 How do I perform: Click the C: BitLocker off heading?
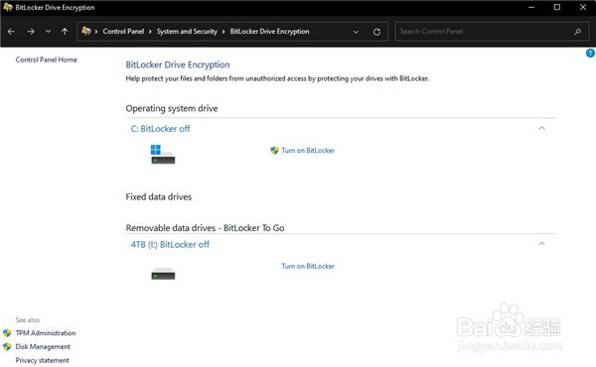coord(160,129)
